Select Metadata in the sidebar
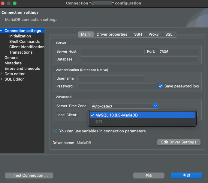Viewport: 208px width, 183px height. 13,63
